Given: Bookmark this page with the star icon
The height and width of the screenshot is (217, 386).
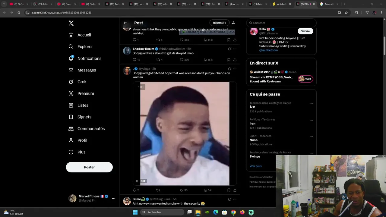Looking at the screenshot, I should click(x=346, y=13).
